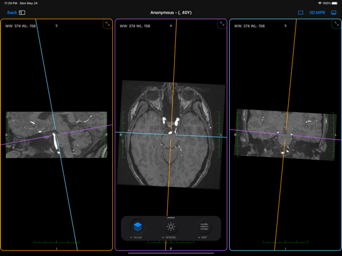The height and width of the screenshot is (256, 342).
Task: Click the 11:29 PM clock in status bar
Action: (x=11, y=3)
